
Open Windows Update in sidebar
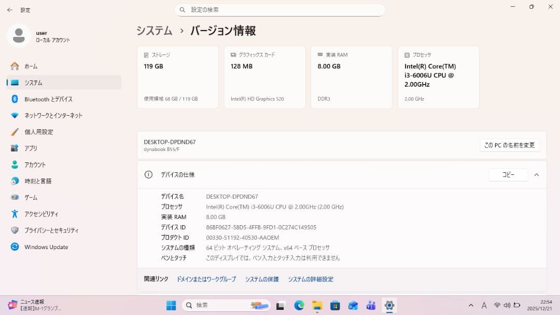click(x=46, y=247)
